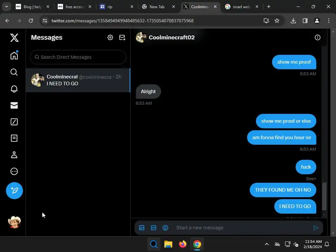The width and height of the screenshot is (336, 252).
Task: Click the chat scrollbar thumb
Action: coord(325,196)
